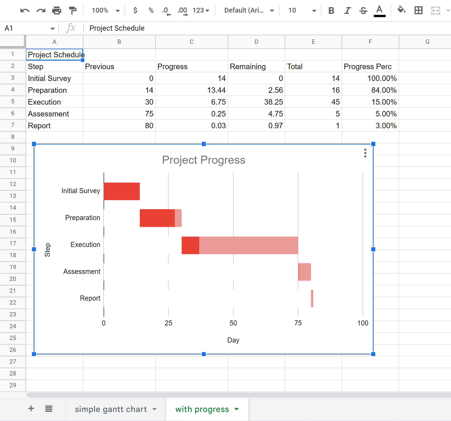The image size is (451, 421).
Task: Click the 38.25 remaining cell
Action: click(x=256, y=102)
